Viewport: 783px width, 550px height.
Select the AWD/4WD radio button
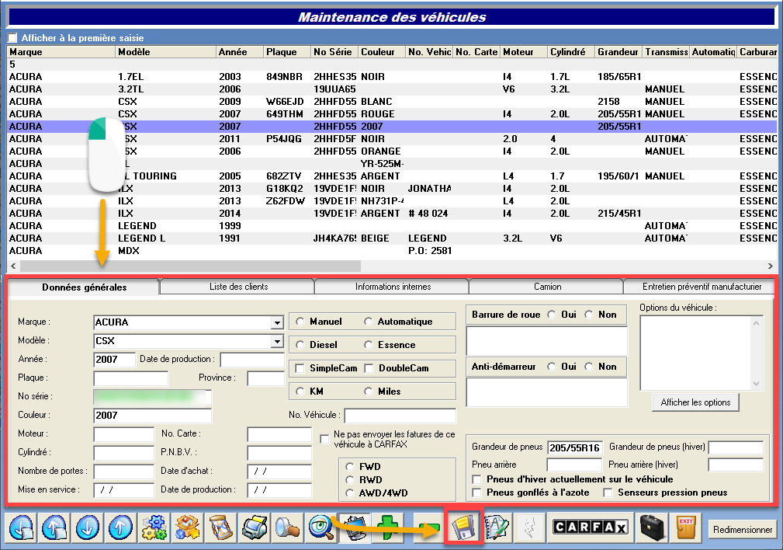[x=349, y=493]
